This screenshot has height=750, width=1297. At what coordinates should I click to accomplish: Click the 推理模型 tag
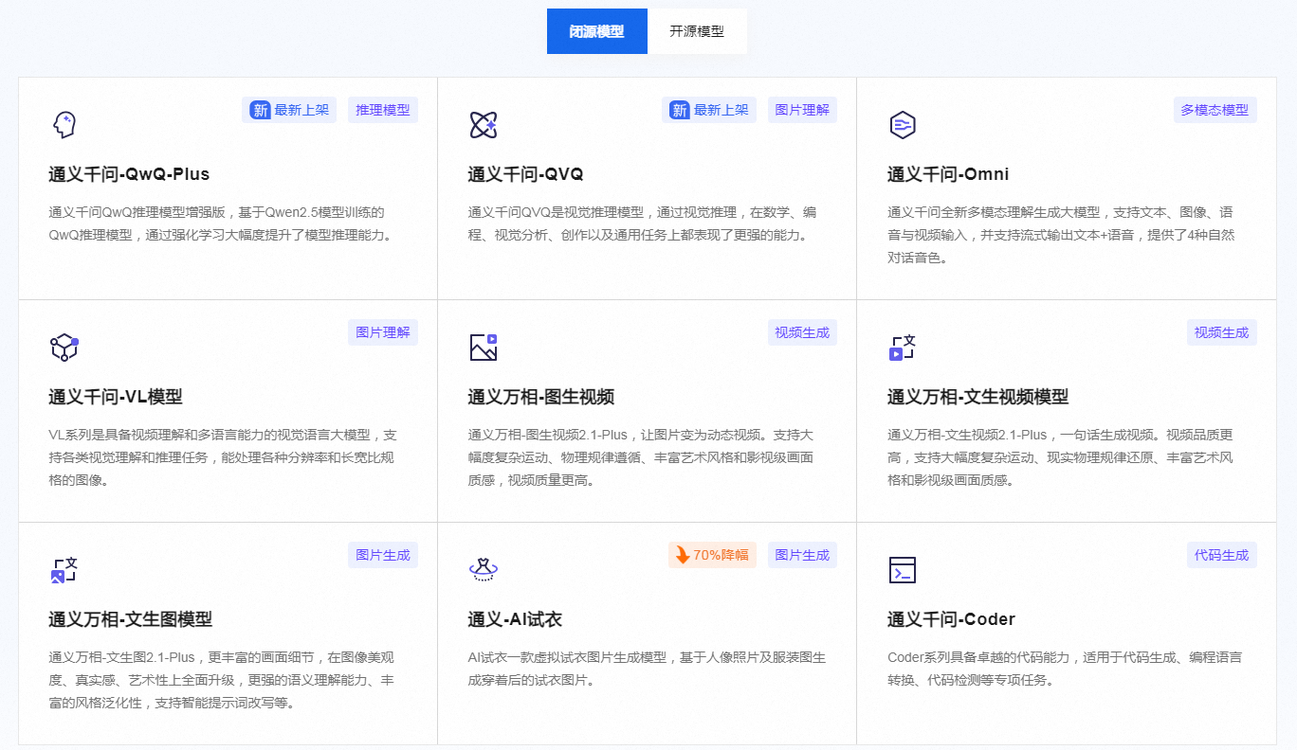point(382,109)
